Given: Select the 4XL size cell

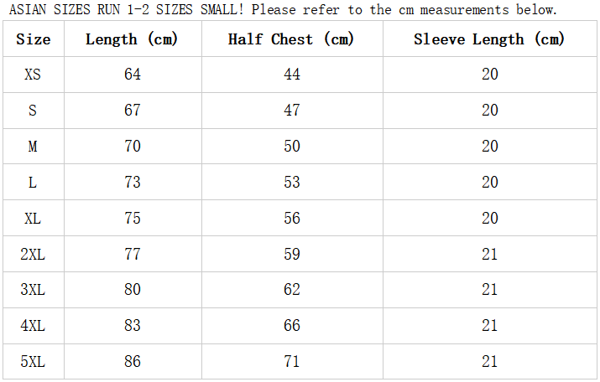Looking at the screenshot, I should [x=33, y=326].
